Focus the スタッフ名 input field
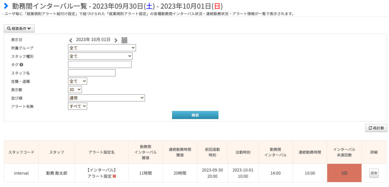This screenshot has width=389, height=187. [92, 73]
